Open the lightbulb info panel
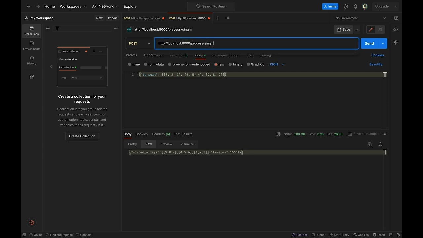The image size is (423, 238). (x=395, y=42)
